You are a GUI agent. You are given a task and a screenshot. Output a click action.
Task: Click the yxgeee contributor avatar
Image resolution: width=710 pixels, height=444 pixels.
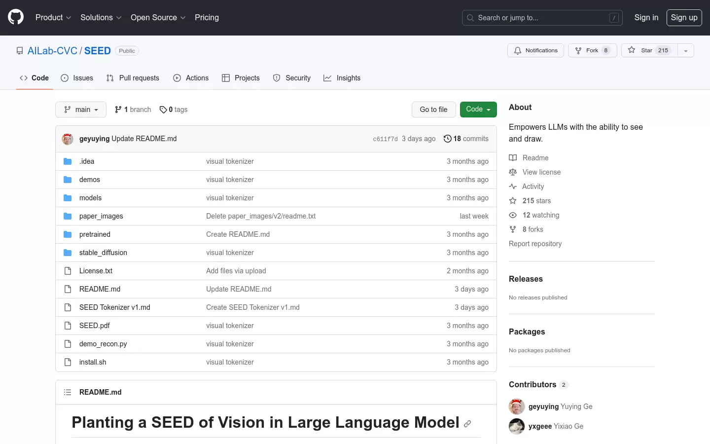coord(517,426)
